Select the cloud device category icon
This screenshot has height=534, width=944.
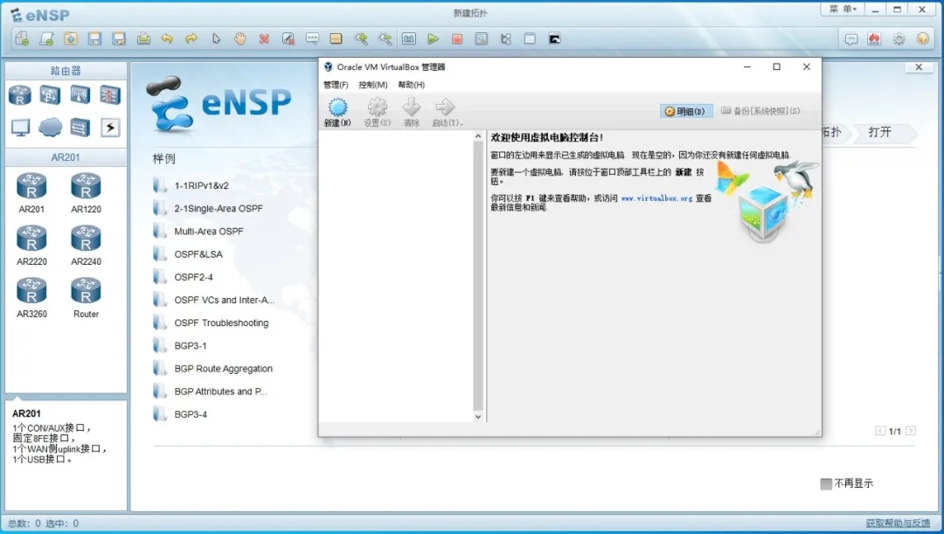coord(50,128)
